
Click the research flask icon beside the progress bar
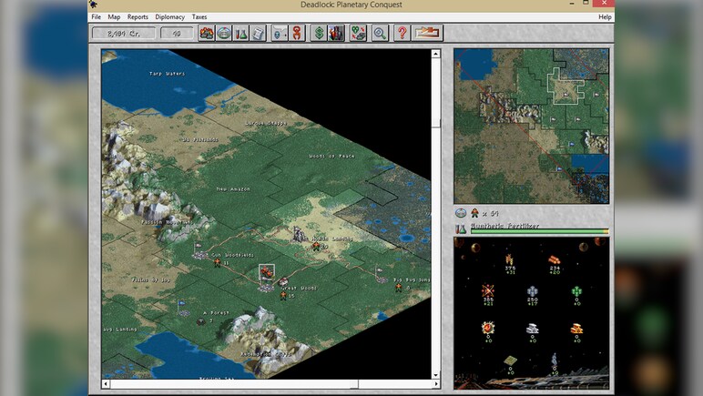click(461, 228)
